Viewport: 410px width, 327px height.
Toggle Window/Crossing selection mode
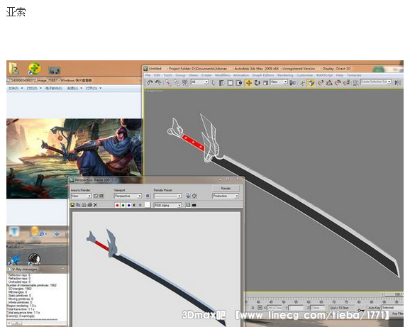[239, 83]
